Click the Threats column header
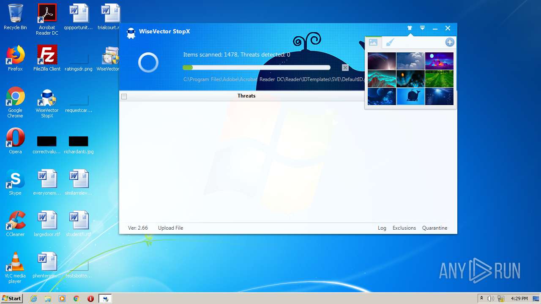The height and width of the screenshot is (304, 541). (x=246, y=96)
